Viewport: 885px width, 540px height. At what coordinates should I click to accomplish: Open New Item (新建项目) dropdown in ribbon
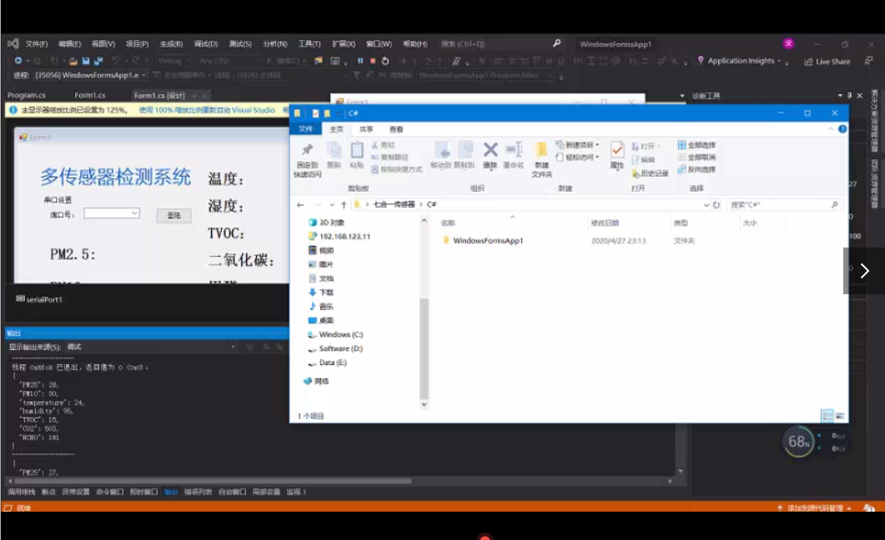[577, 145]
